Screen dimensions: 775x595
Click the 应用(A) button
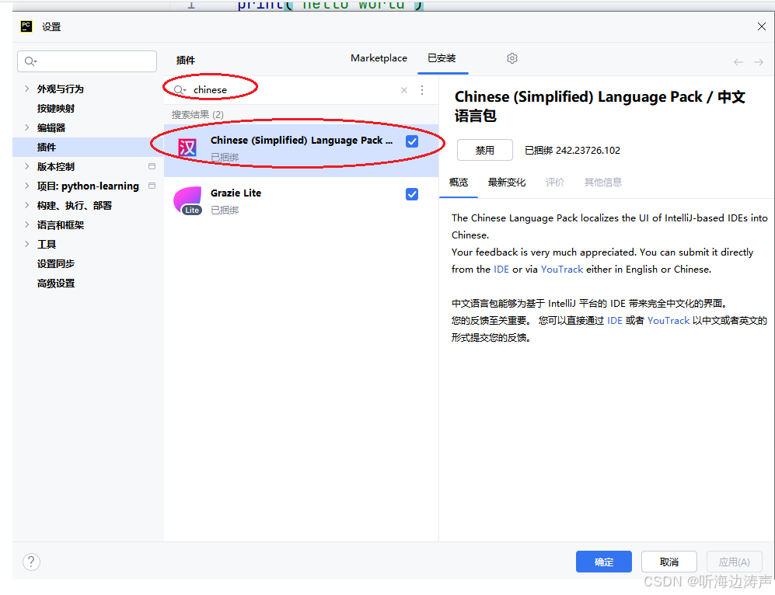(734, 562)
